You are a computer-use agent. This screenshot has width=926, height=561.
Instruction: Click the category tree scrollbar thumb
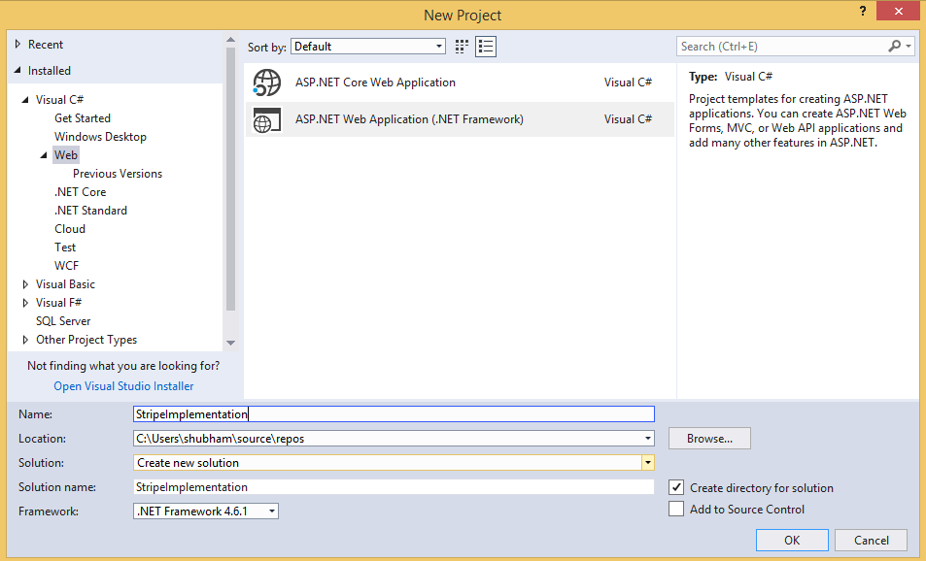pos(230,179)
